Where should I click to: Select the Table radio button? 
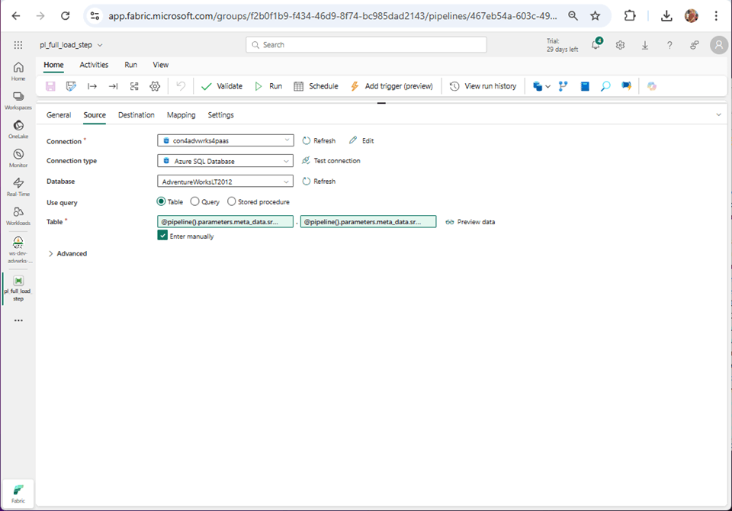point(161,201)
